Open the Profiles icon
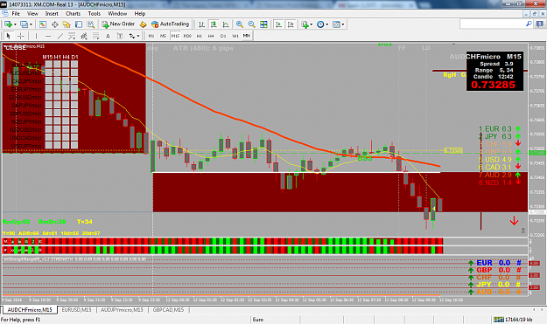 [24, 24]
